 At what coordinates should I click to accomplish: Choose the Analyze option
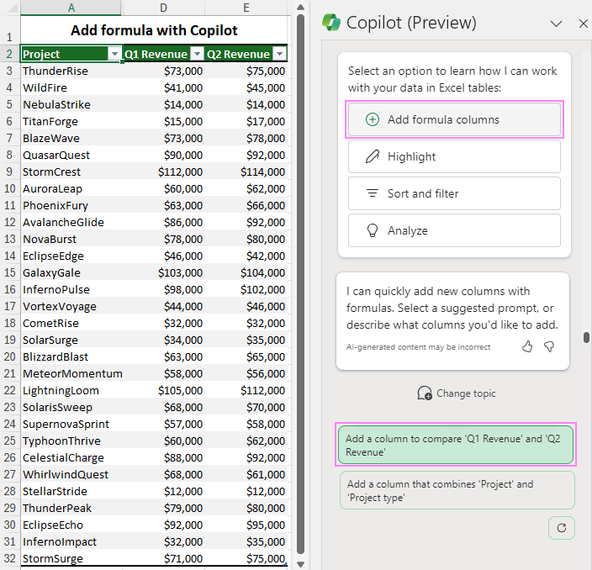tap(454, 230)
